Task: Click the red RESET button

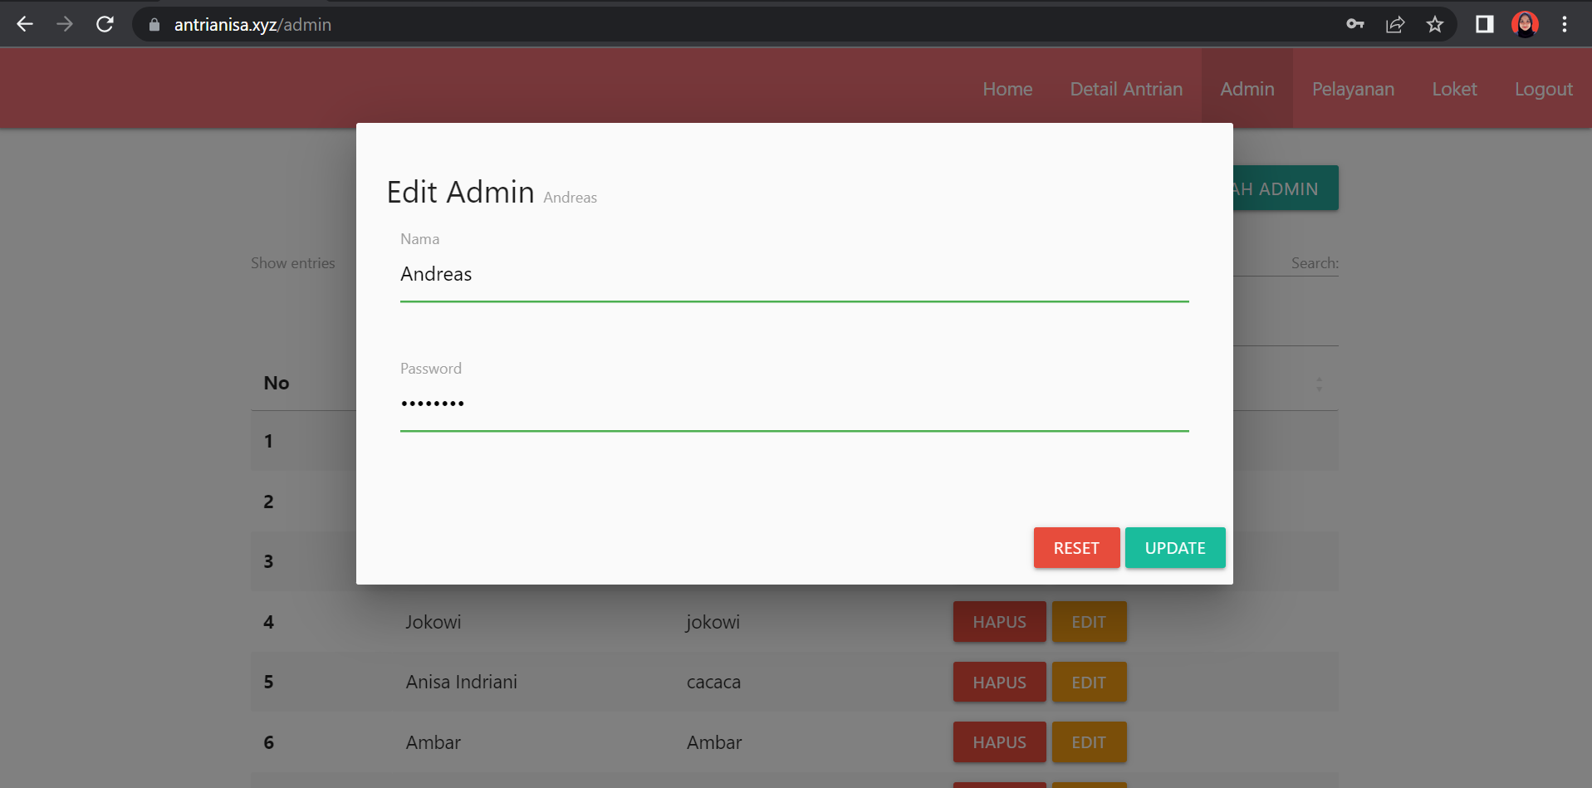Action: click(1076, 548)
